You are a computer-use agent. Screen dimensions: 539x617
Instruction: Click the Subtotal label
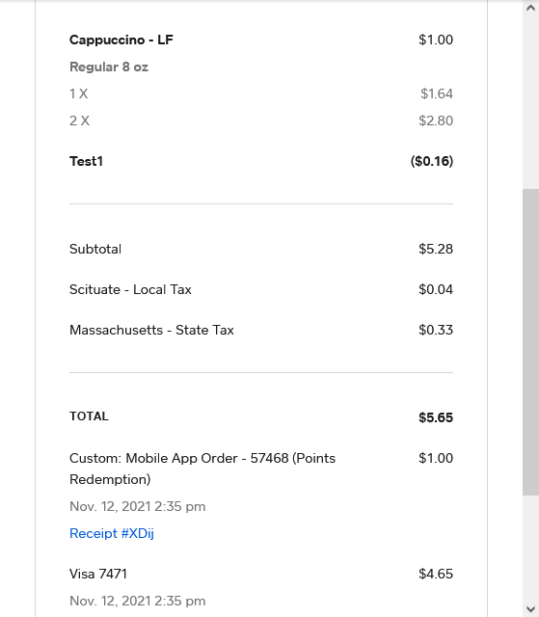(95, 249)
